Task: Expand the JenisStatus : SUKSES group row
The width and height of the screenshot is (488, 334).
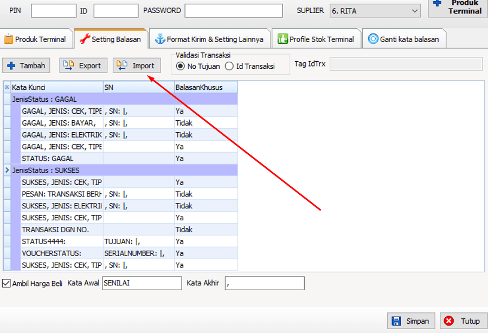Action: pos(7,171)
